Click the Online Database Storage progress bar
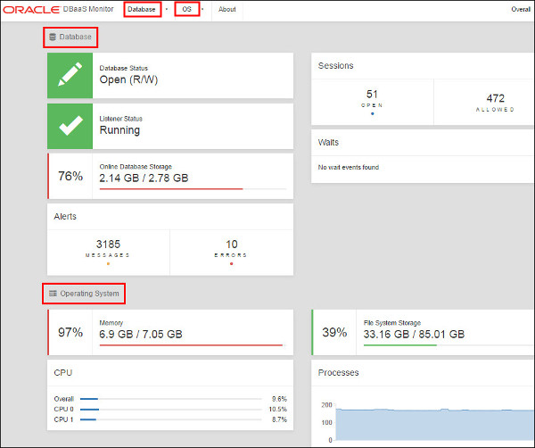 [193, 189]
